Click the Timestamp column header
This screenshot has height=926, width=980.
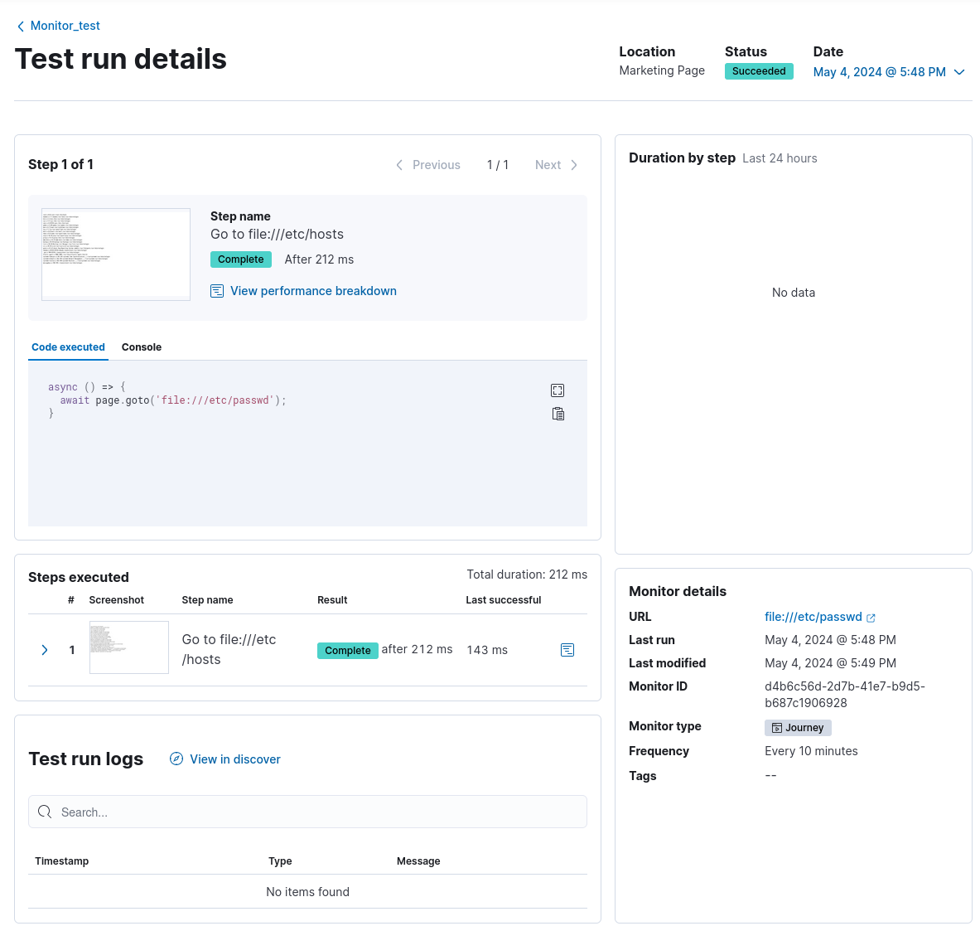62,861
